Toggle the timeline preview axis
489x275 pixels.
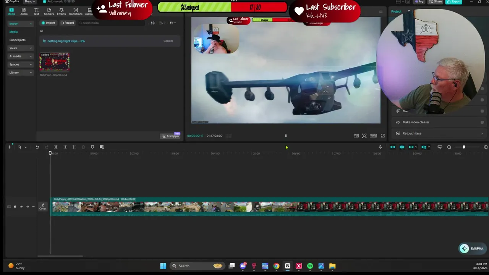pos(424,147)
